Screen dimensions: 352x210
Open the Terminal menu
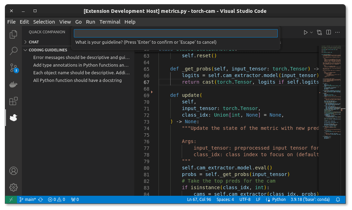(x=110, y=22)
